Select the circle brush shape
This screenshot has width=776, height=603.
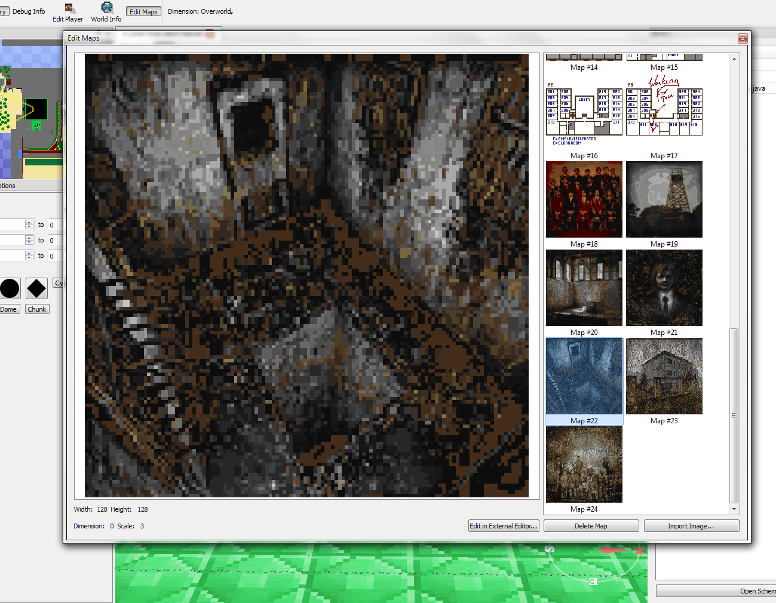pyautogui.click(x=10, y=288)
